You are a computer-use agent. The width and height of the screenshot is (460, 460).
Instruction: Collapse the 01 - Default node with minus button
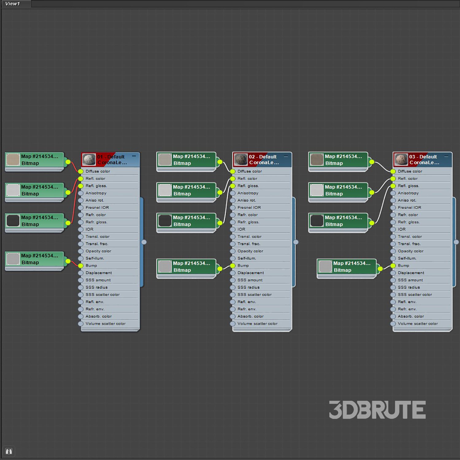(x=134, y=156)
